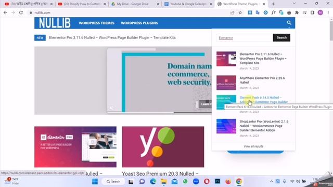Open a new browser tab with plus

273,4
